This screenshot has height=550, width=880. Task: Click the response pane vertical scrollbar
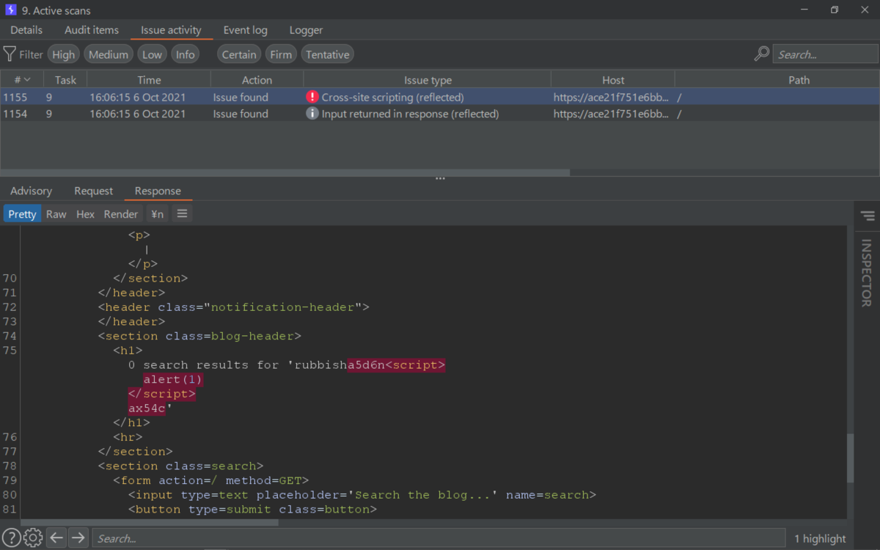[850, 458]
